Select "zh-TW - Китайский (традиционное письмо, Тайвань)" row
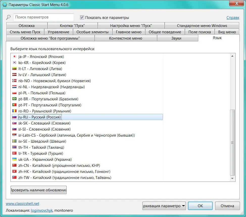246x217 pixels. pos(87,177)
